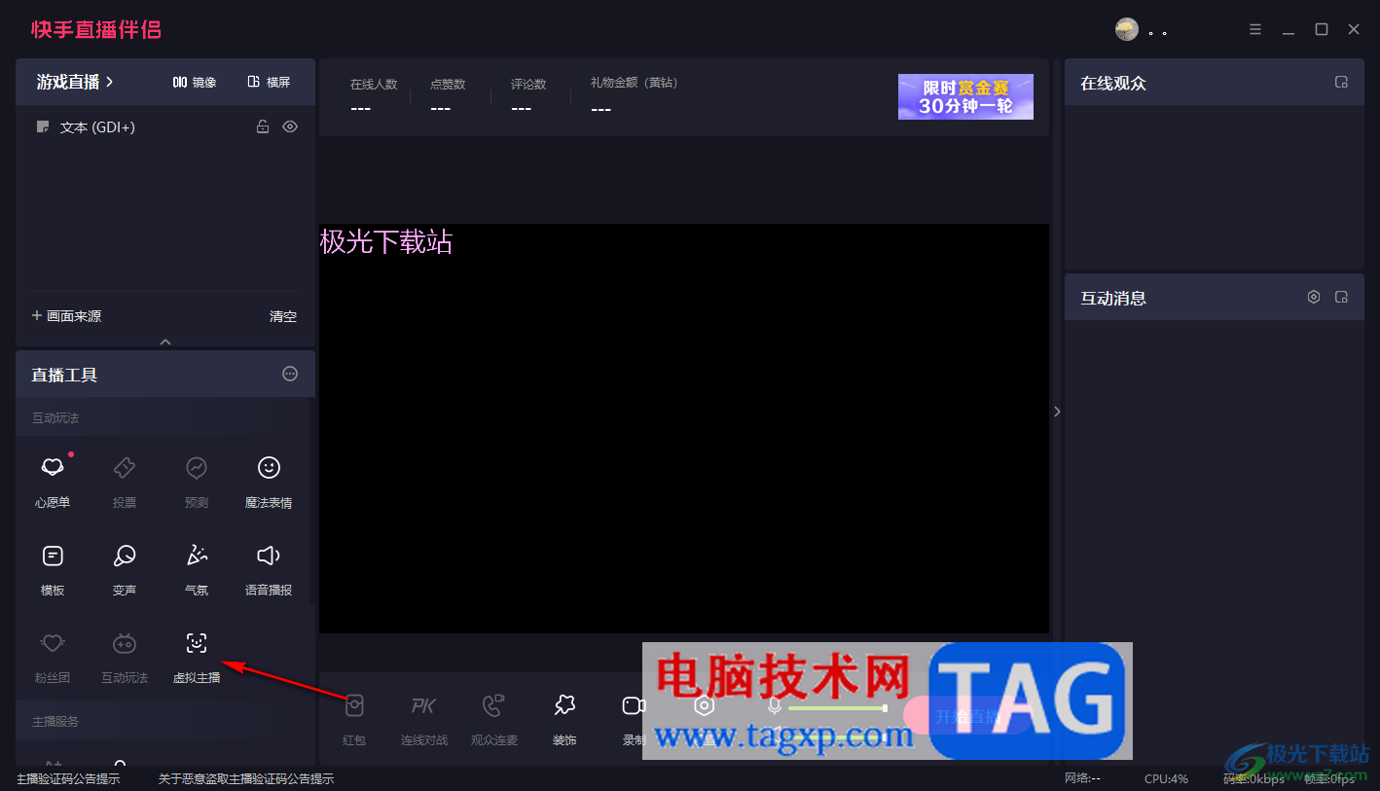
Task: Open the 气氛 atmosphere tool
Action: (197, 568)
